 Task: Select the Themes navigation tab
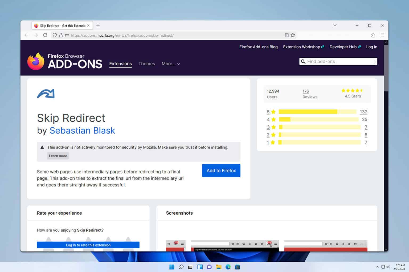pyautogui.click(x=147, y=64)
